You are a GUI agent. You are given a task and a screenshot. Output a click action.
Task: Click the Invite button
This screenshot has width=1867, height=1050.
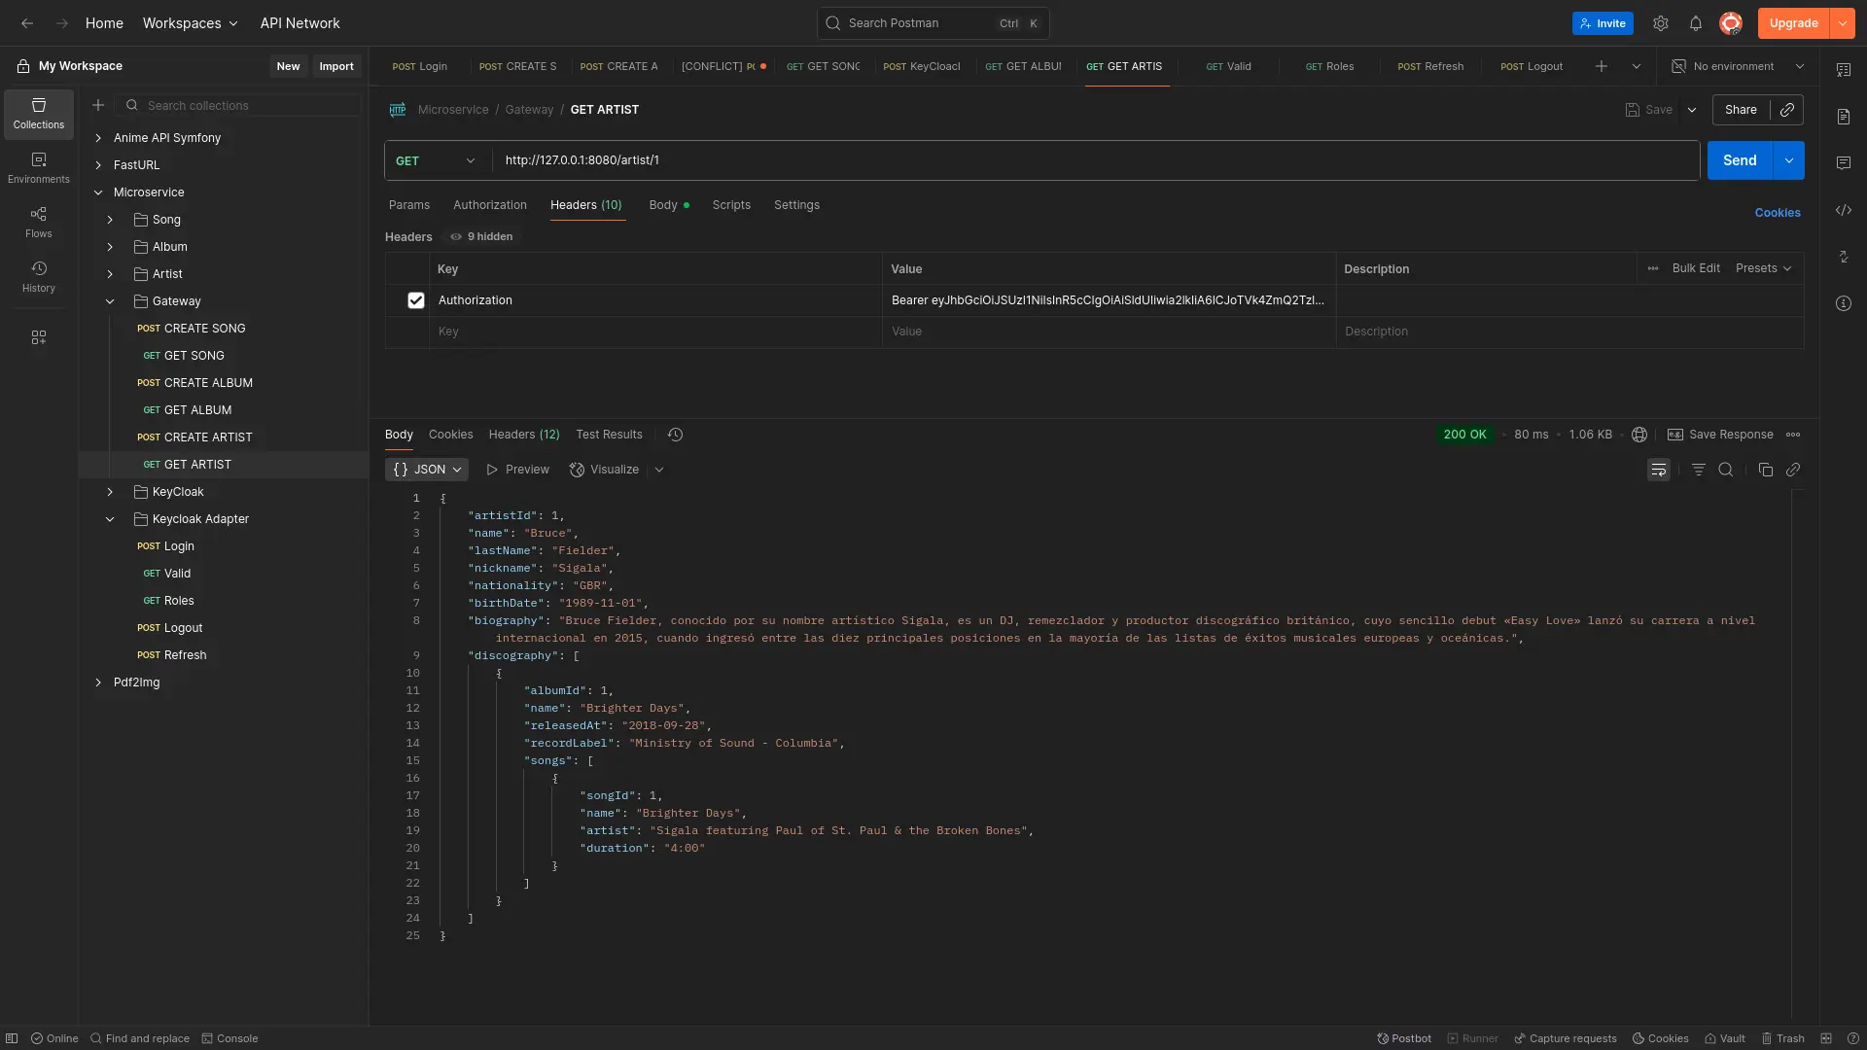1603,23
